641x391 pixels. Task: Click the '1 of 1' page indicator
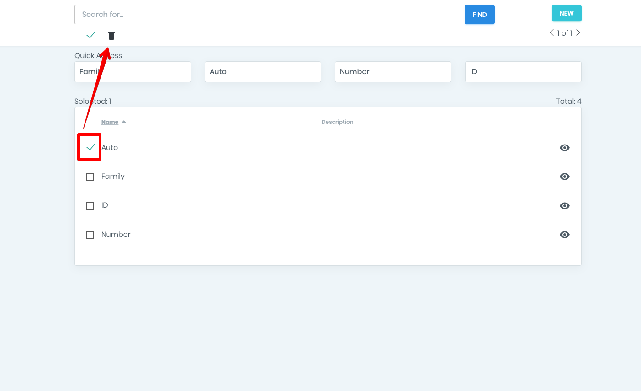565,33
